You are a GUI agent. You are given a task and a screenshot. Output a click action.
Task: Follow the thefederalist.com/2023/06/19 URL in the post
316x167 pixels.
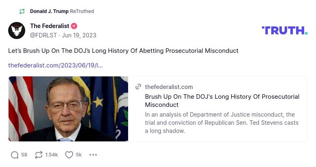55,65
